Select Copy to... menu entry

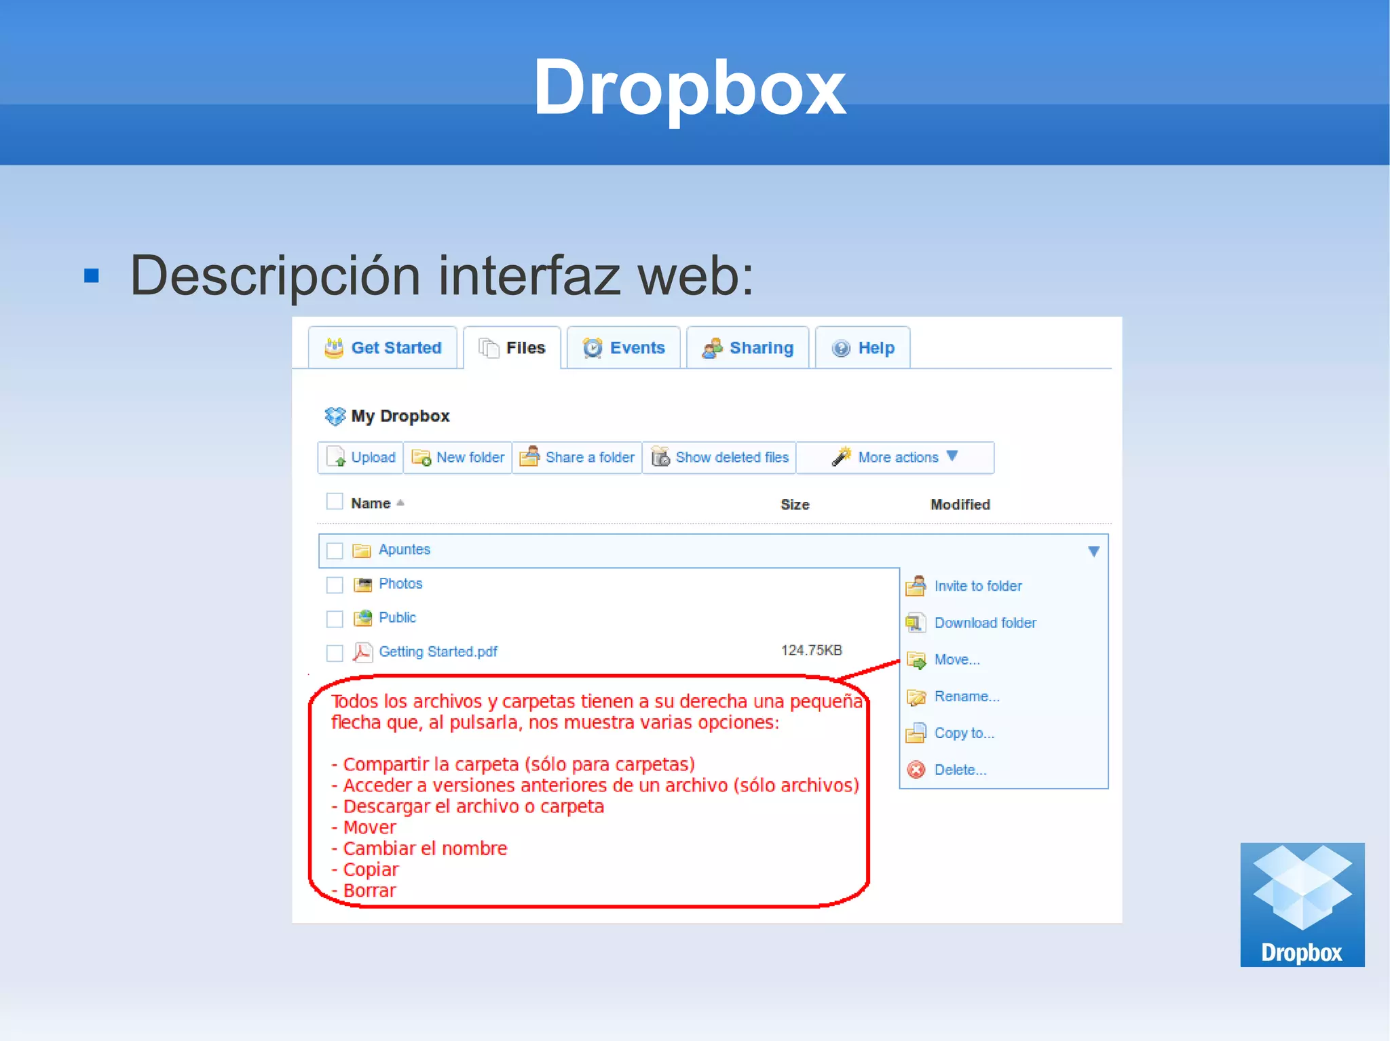point(964,733)
